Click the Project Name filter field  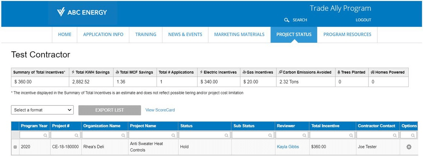(x=153, y=135)
